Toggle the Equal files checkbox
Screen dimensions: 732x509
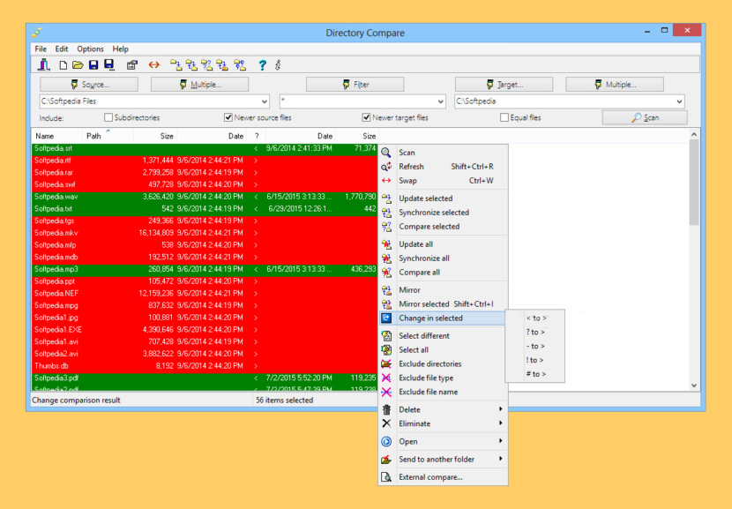pyautogui.click(x=504, y=117)
